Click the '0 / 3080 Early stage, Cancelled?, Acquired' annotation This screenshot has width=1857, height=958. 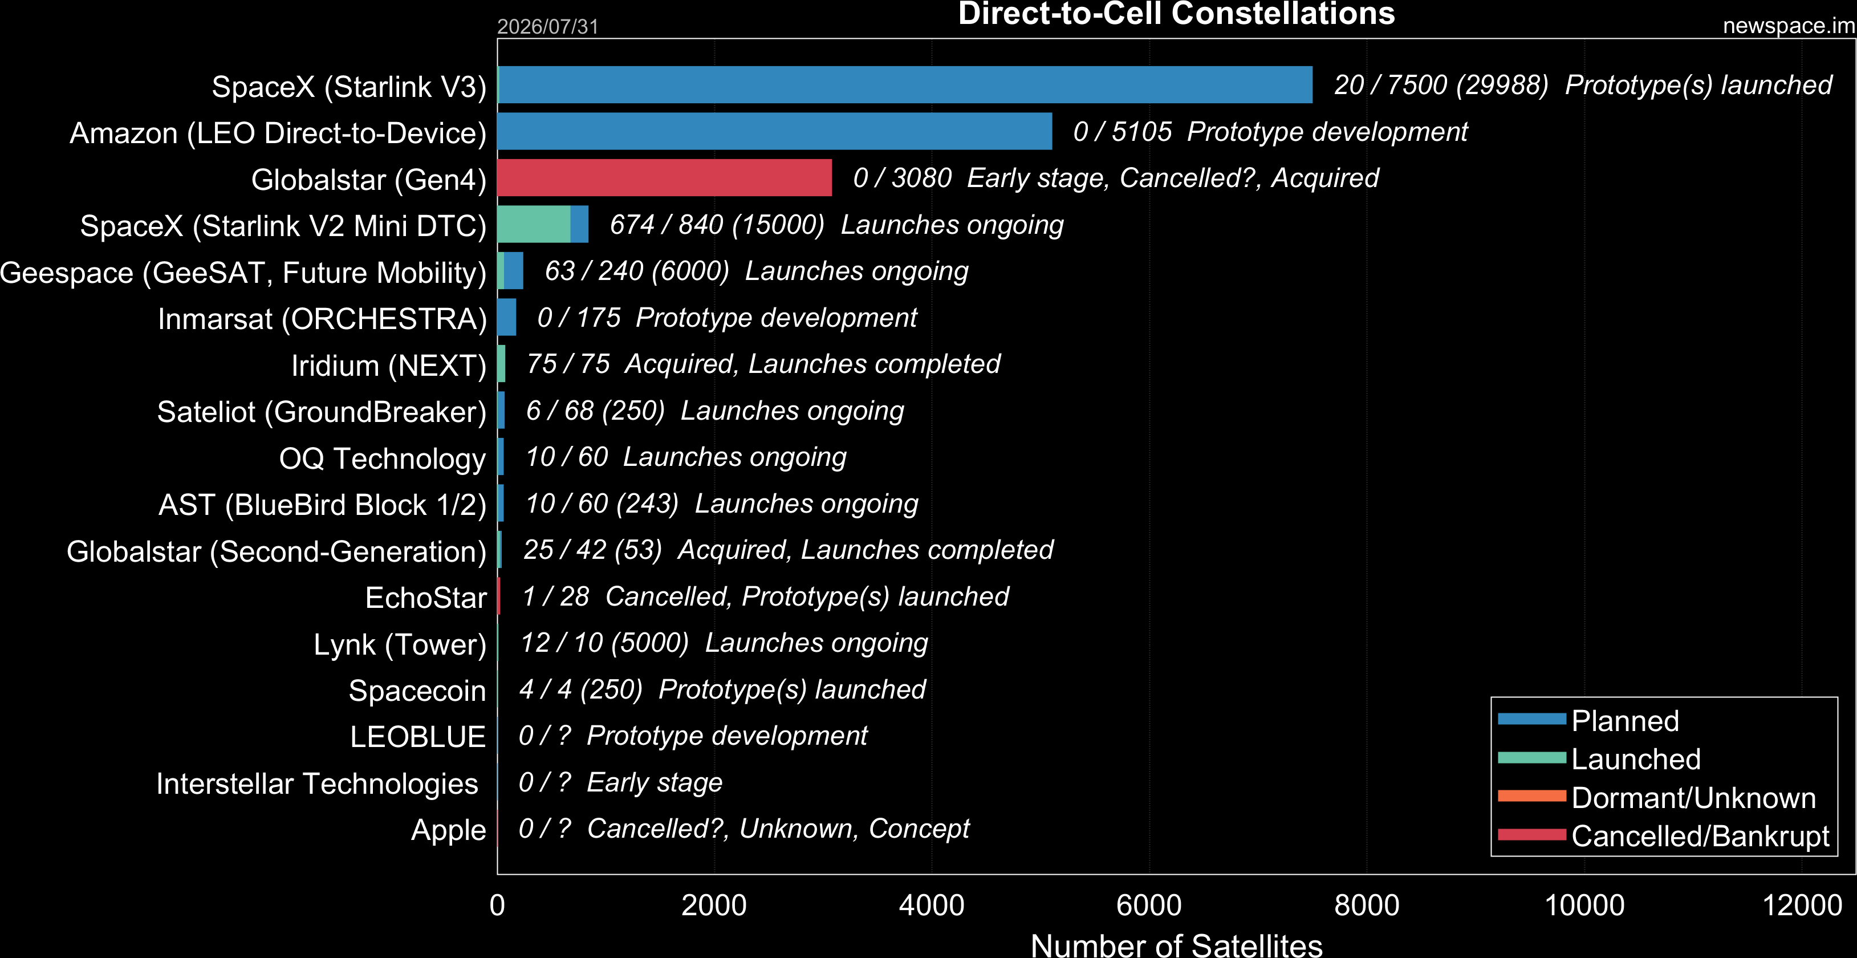point(1116,178)
